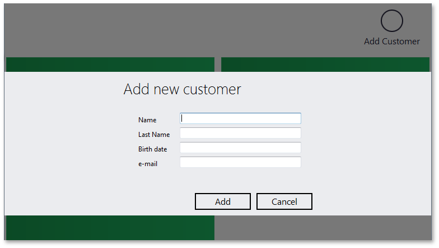Click the Add new customer heading
Screen dimensions: 439x248
[x=183, y=90]
